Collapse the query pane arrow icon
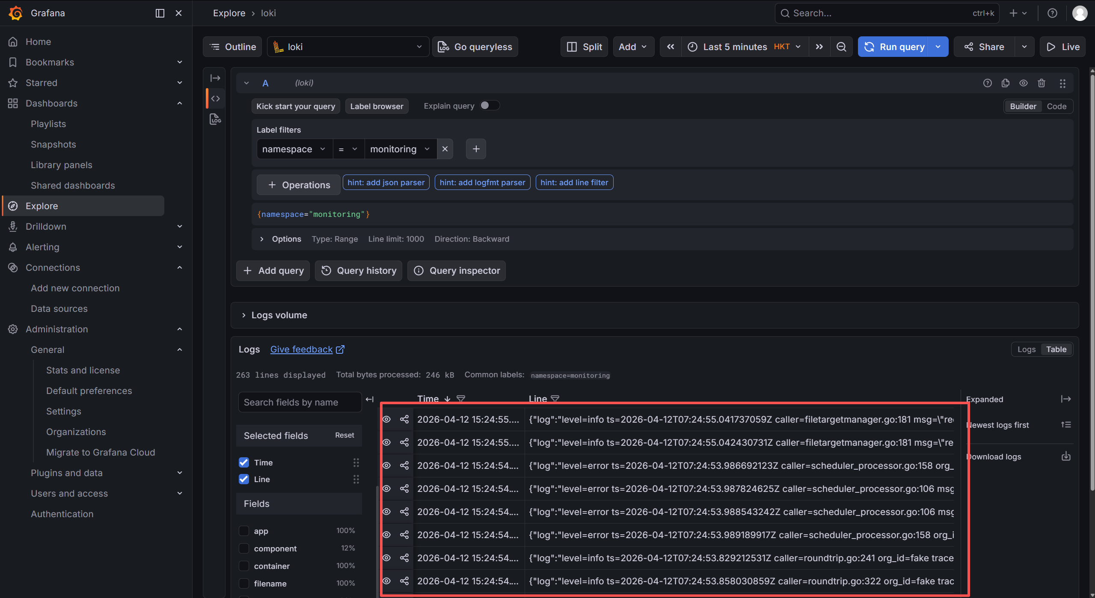Screen dimensions: 1095x598 [215, 78]
